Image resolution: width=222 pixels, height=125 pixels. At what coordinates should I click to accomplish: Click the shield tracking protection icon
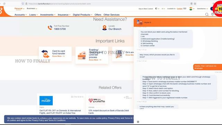click(23, 4)
